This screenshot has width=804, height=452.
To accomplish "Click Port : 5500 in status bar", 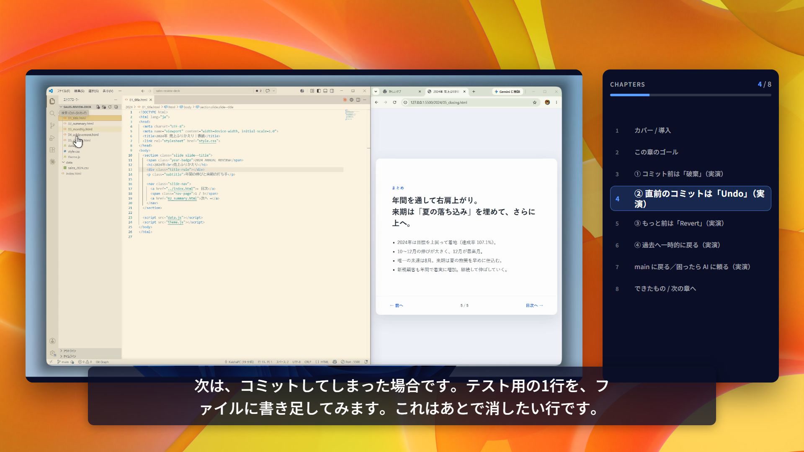I will (x=350, y=362).
